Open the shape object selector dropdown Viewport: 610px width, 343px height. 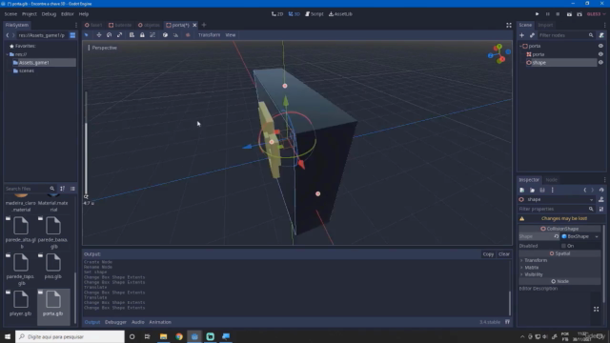click(x=557, y=199)
